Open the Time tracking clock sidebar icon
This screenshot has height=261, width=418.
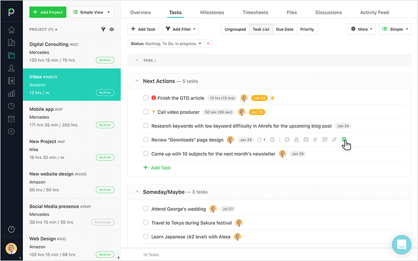(11, 106)
